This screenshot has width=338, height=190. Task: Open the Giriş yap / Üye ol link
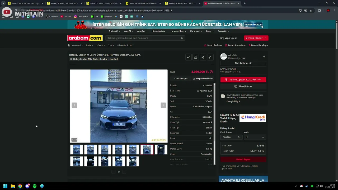228,38
